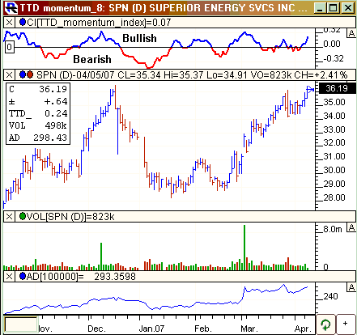Select the Bullish label on the momentum chart
Image resolution: width=357 pixels, height=335 pixels.
click(x=139, y=38)
